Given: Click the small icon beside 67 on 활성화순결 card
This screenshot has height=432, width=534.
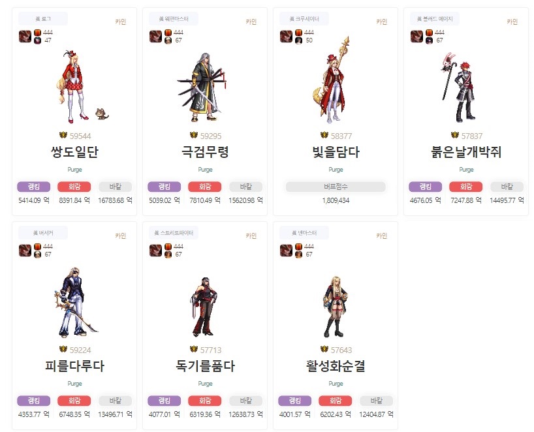Looking at the screenshot, I should click(x=299, y=255).
